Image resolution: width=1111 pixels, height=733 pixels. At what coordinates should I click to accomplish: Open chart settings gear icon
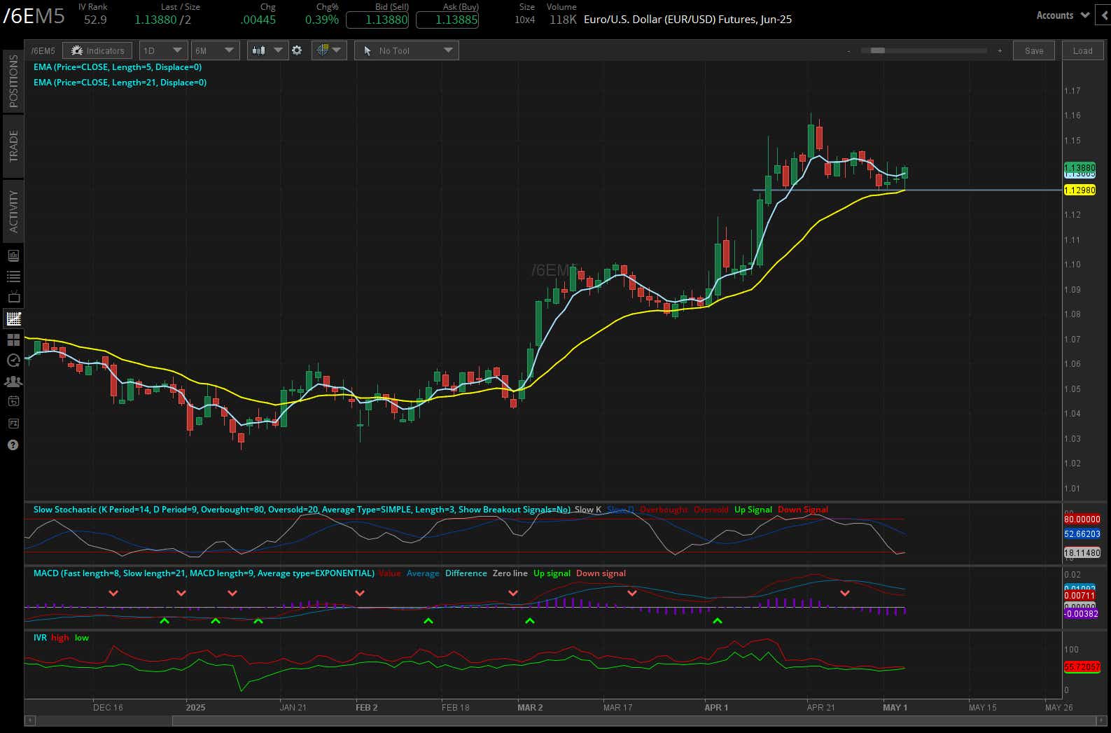point(297,50)
